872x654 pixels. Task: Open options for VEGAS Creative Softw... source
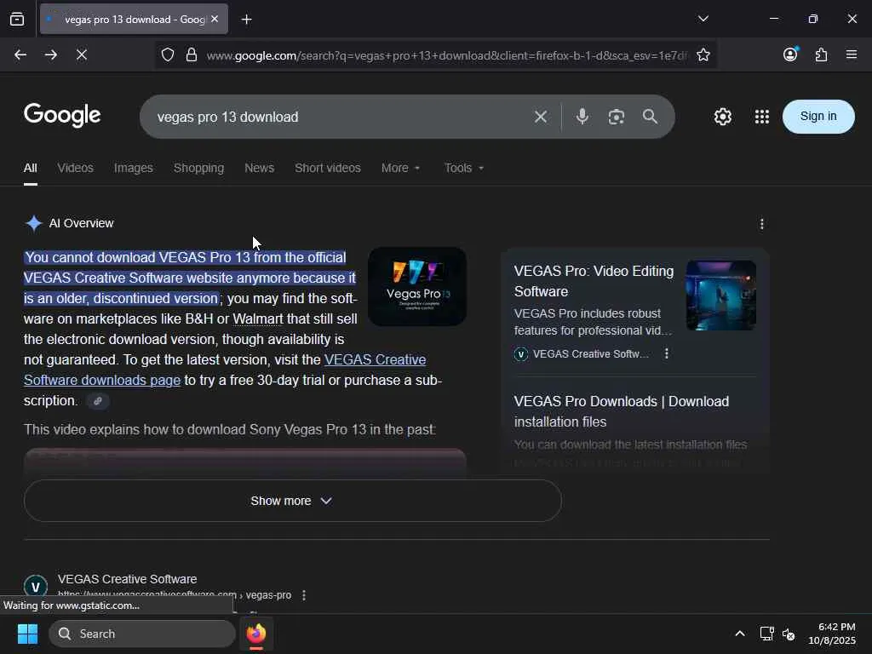point(666,353)
